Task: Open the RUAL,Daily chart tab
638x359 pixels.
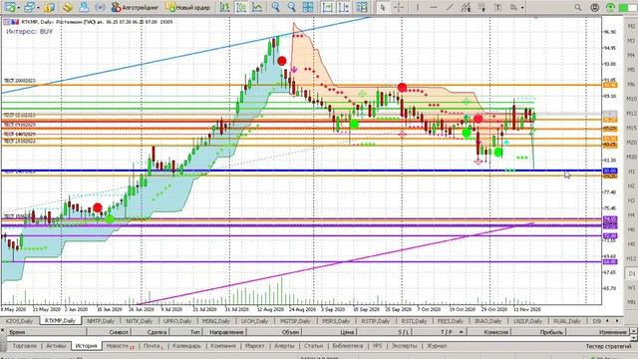Action: pyautogui.click(x=567, y=321)
